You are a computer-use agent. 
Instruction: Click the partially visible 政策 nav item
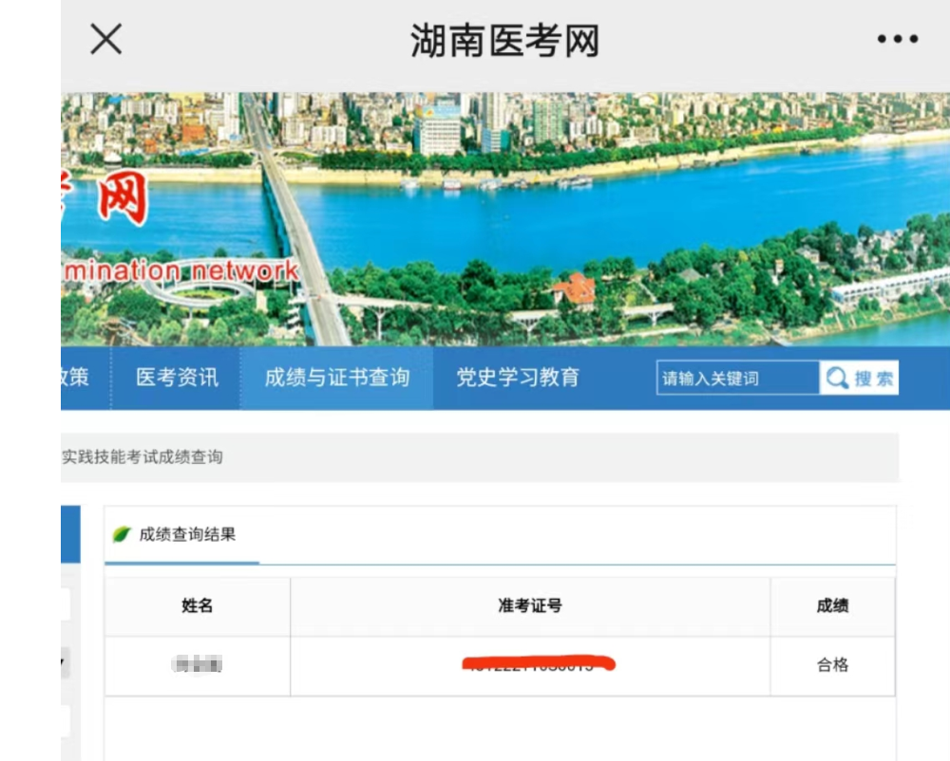pos(77,378)
